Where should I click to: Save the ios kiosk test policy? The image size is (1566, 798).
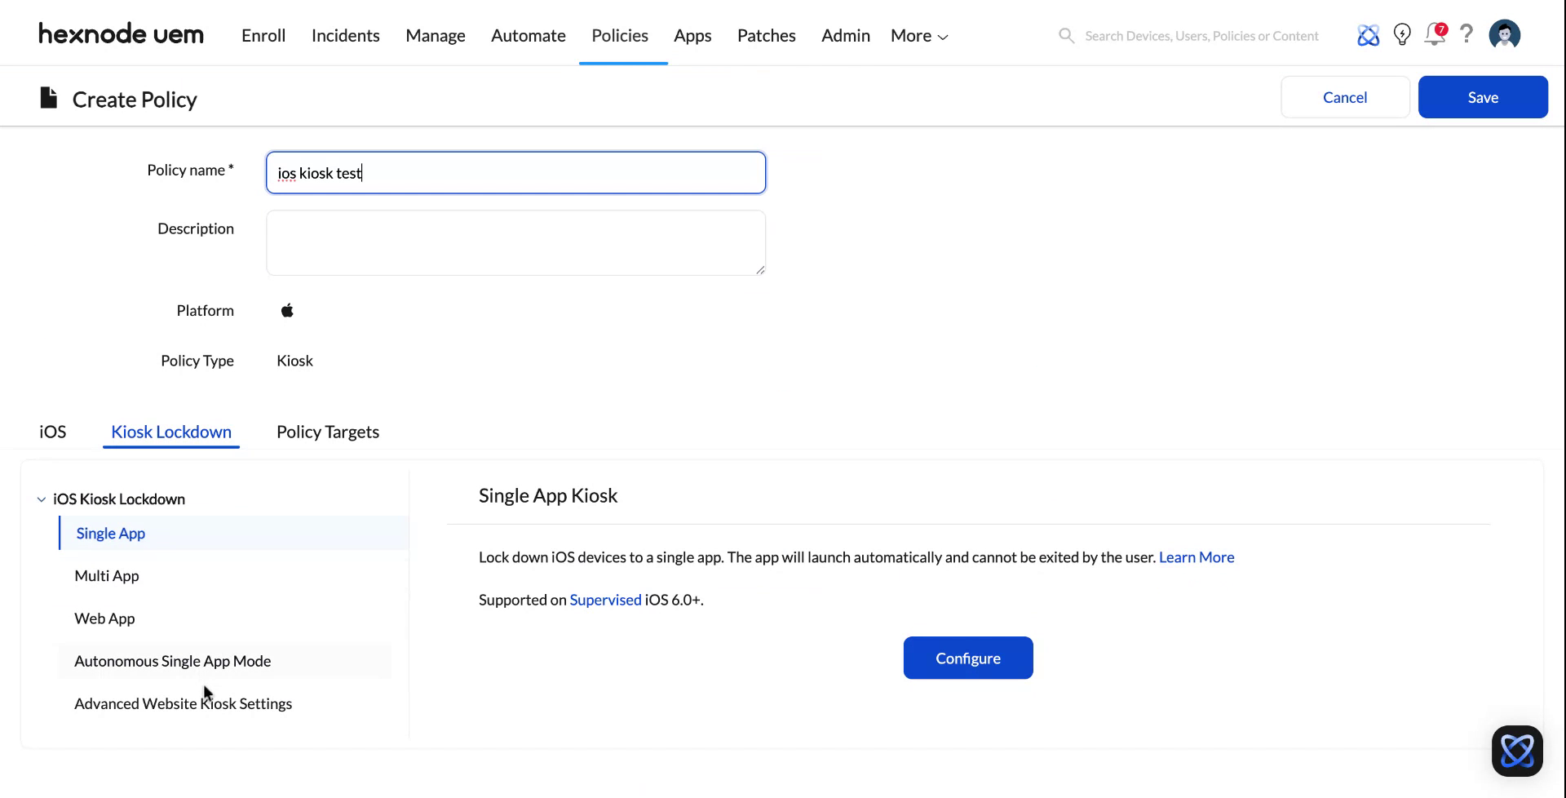(x=1483, y=96)
